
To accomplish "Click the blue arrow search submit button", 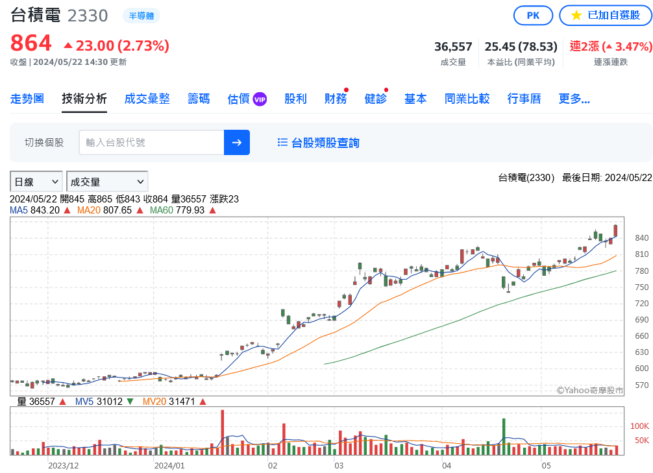I will click(x=236, y=142).
